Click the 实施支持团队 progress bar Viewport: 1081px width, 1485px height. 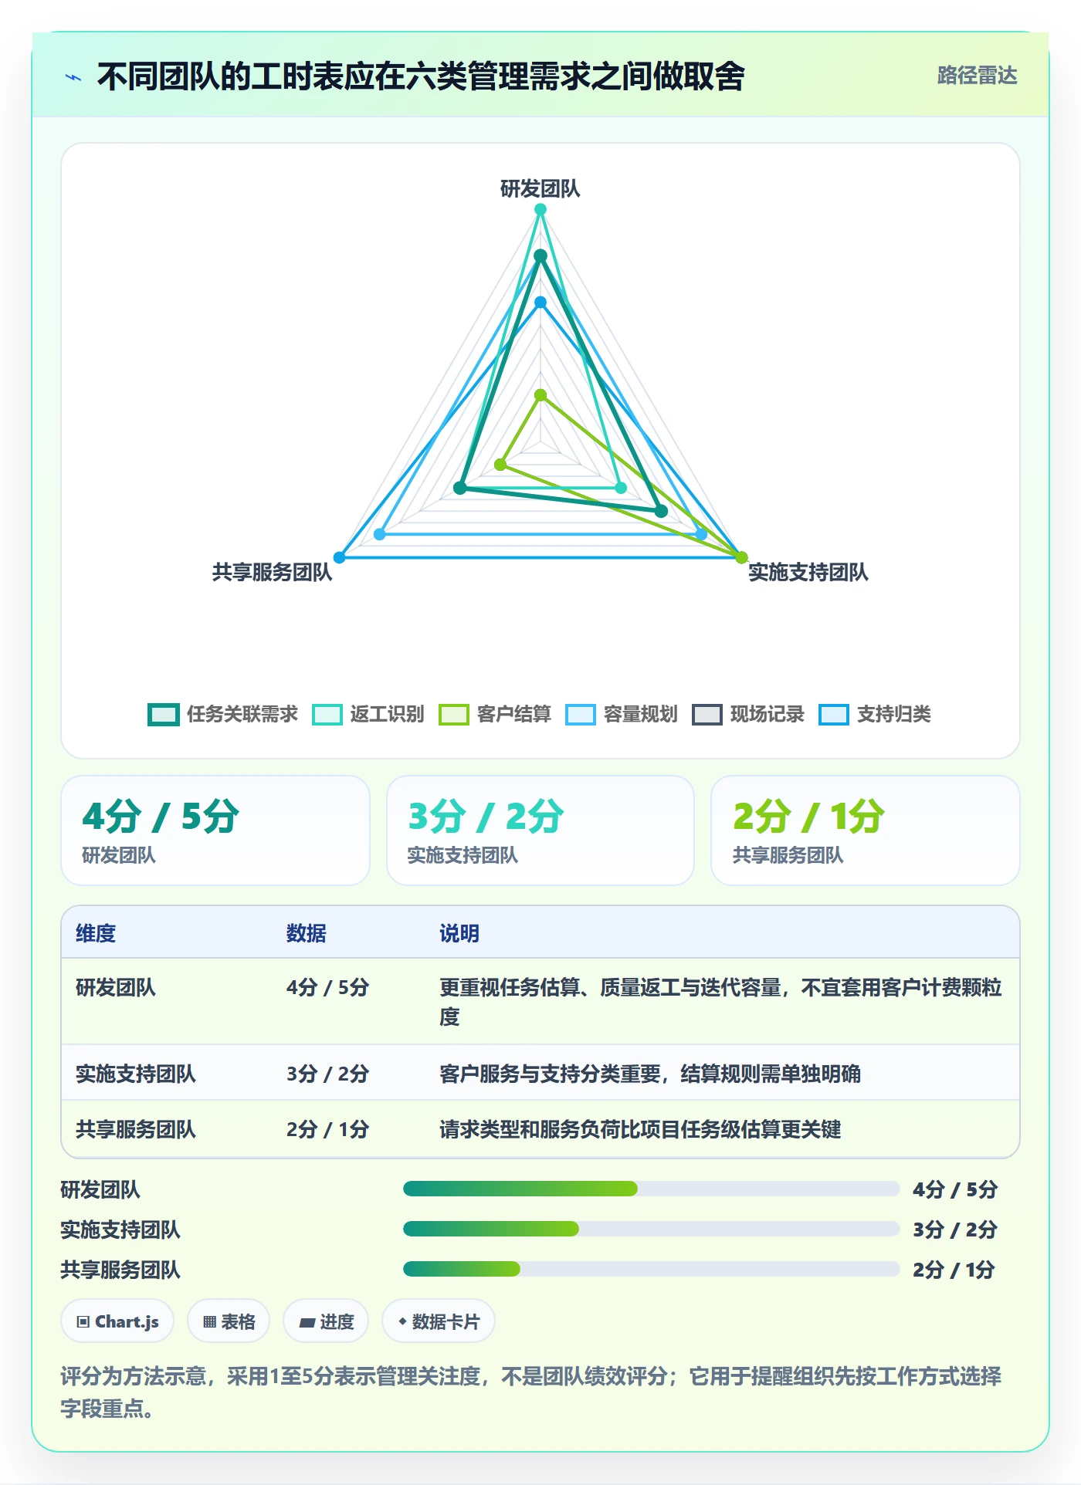tap(652, 1229)
